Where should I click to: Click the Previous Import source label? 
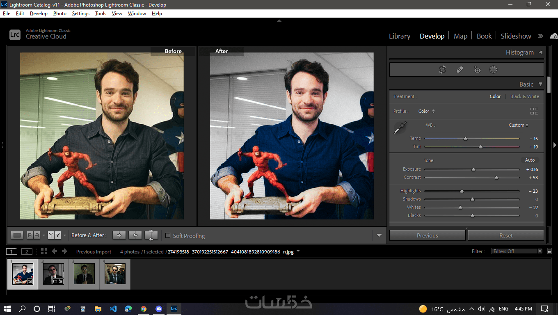94,251
